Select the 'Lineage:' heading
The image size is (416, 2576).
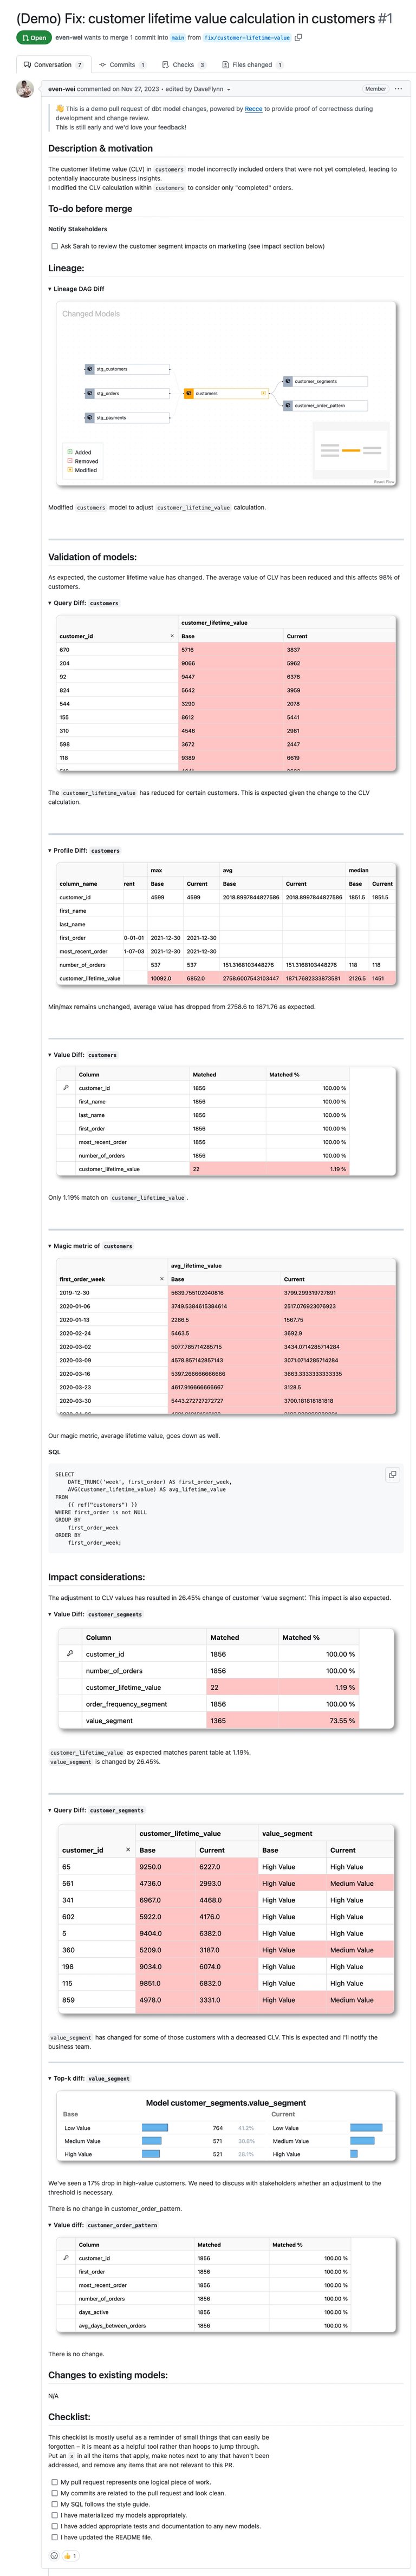click(66, 268)
